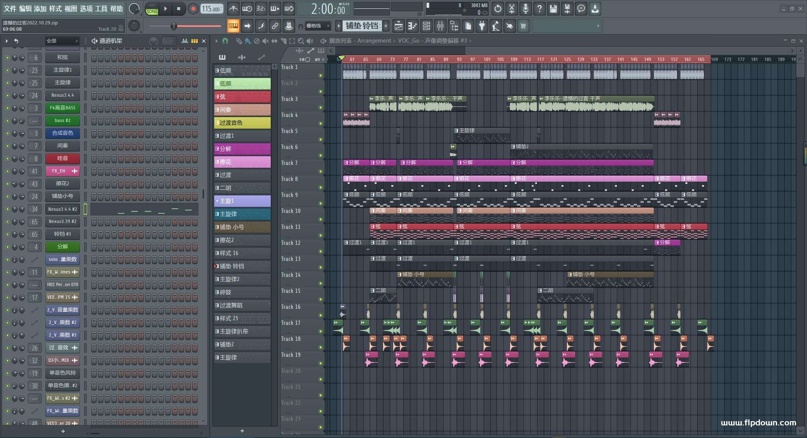Open the 样式 menu
Image resolution: width=807 pixels, height=438 pixels.
(56, 8)
